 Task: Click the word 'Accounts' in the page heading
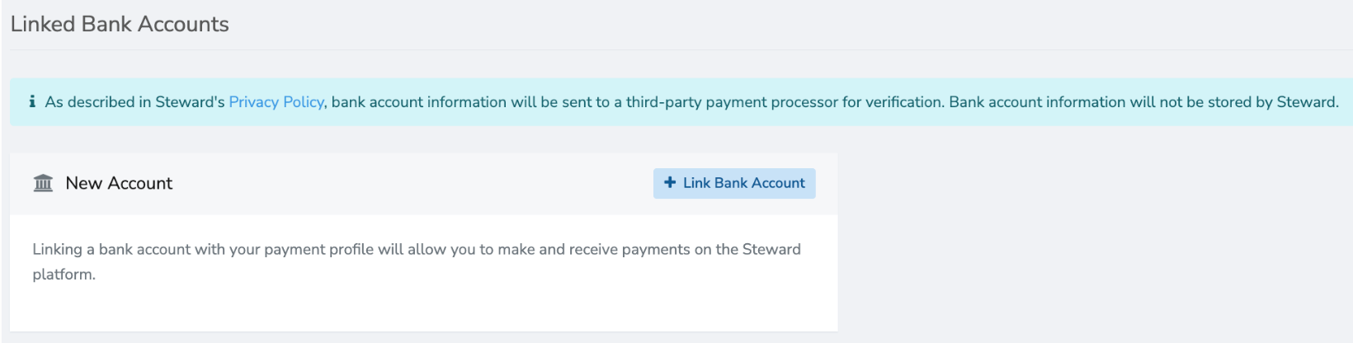point(183,24)
